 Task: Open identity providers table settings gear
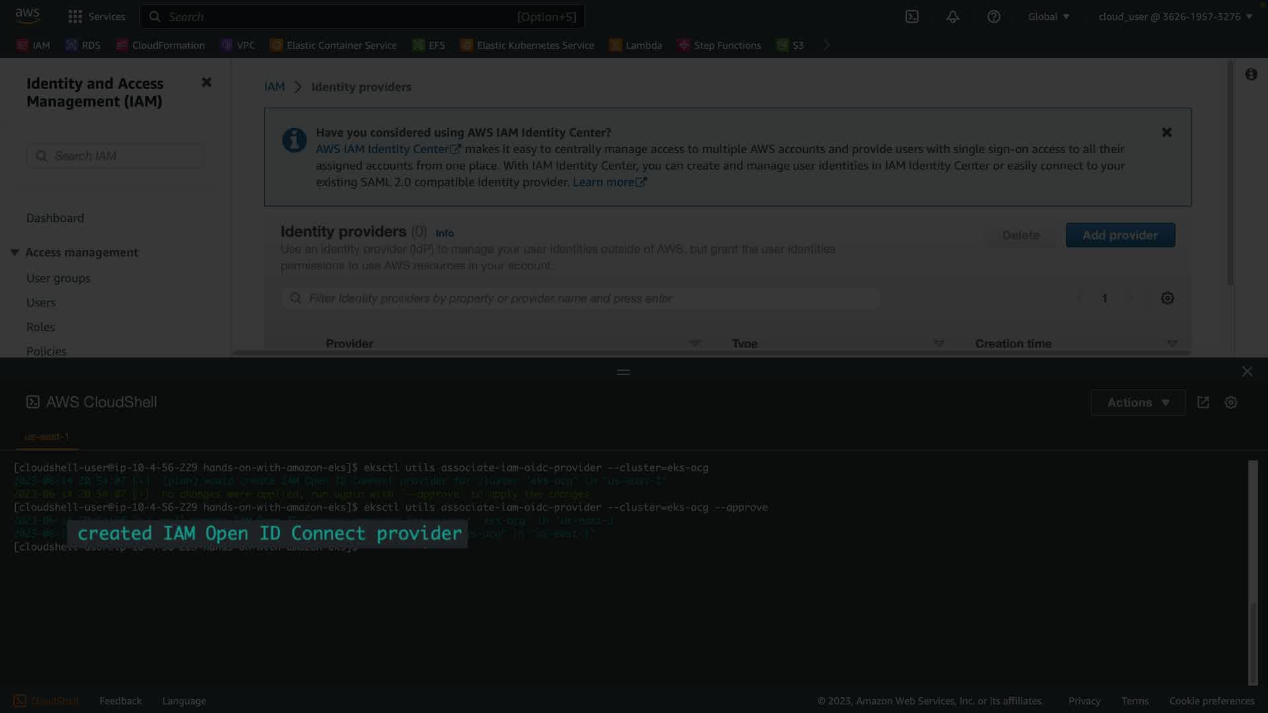point(1167,298)
